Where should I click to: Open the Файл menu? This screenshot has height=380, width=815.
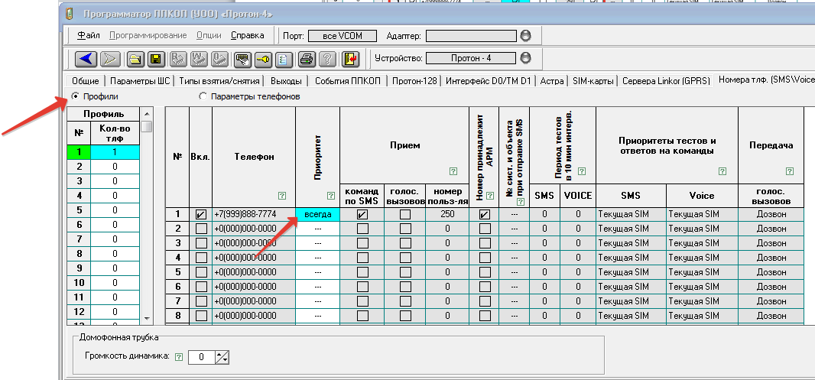click(x=89, y=35)
